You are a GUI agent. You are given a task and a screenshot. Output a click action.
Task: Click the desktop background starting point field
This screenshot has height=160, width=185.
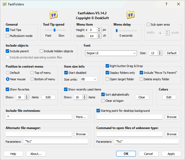pyautogui.click(x=130, y=117)
